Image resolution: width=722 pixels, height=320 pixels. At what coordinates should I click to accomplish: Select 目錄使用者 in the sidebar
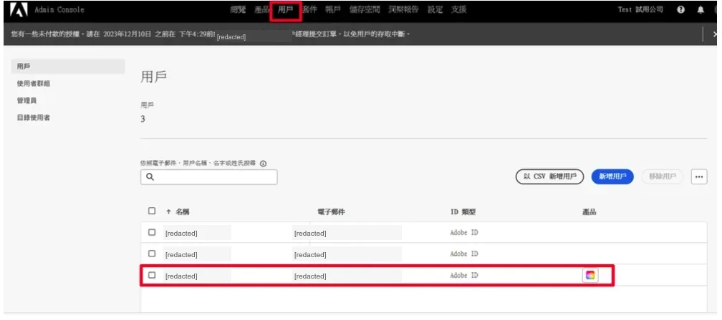pyautogui.click(x=34, y=118)
